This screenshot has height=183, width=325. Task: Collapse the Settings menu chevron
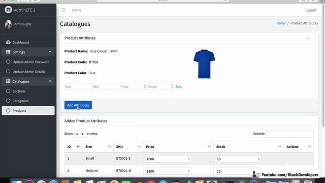50,52
